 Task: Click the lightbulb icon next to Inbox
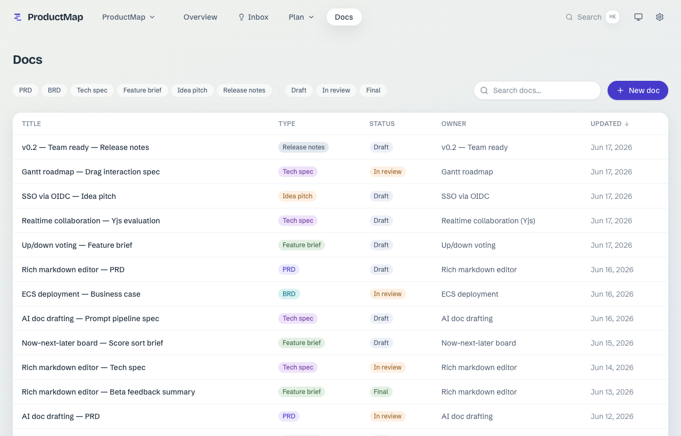click(242, 17)
